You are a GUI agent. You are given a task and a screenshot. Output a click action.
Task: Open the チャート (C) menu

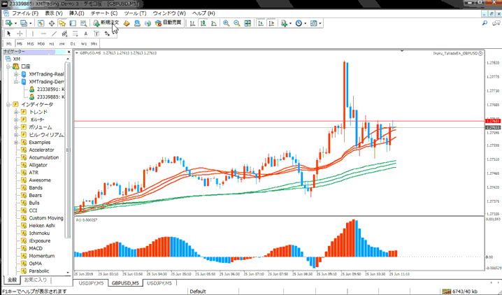click(x=104, y=13)
